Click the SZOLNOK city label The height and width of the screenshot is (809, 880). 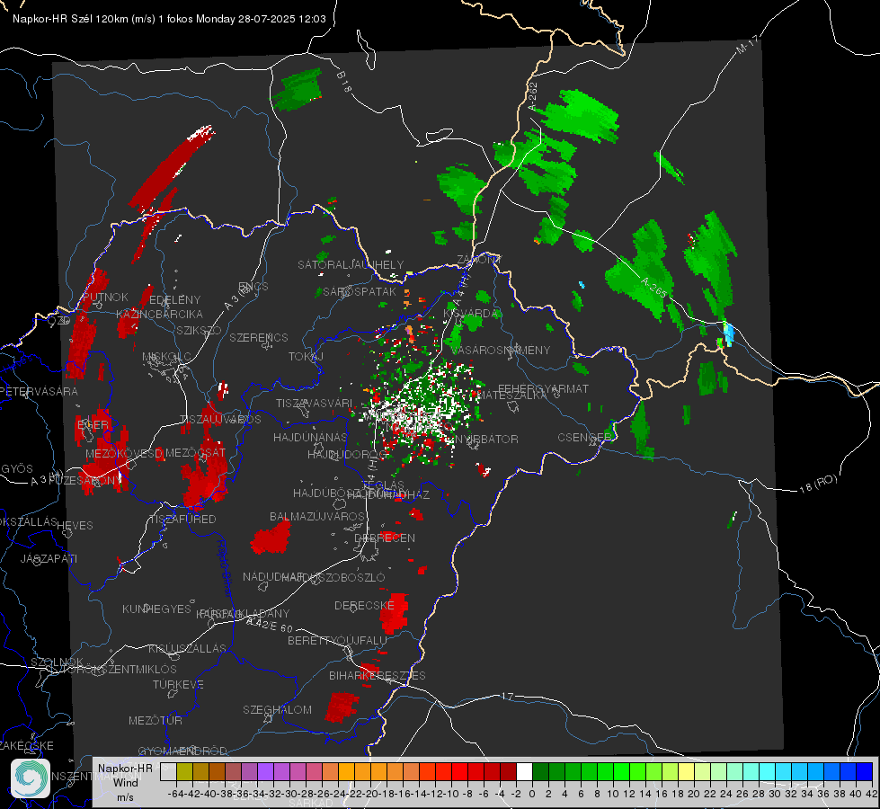57,662
